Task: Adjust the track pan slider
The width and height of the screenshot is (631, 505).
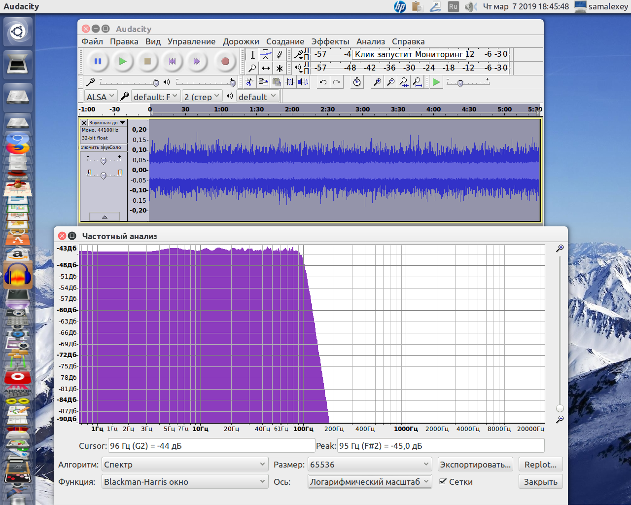Action: pyautogui.click(x=104, y=175)
